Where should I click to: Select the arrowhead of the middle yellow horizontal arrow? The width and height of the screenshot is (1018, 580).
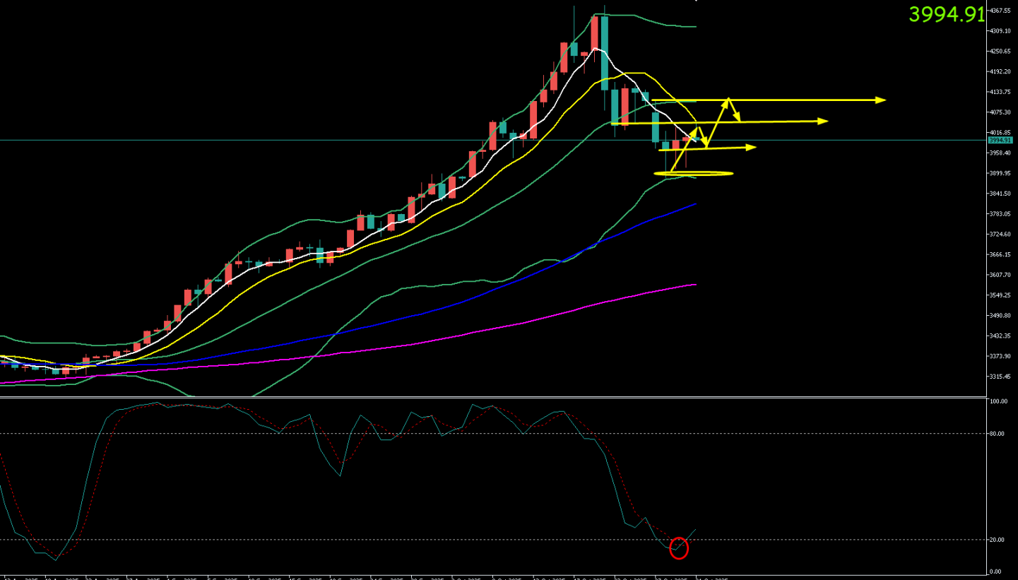coord(823,122)
